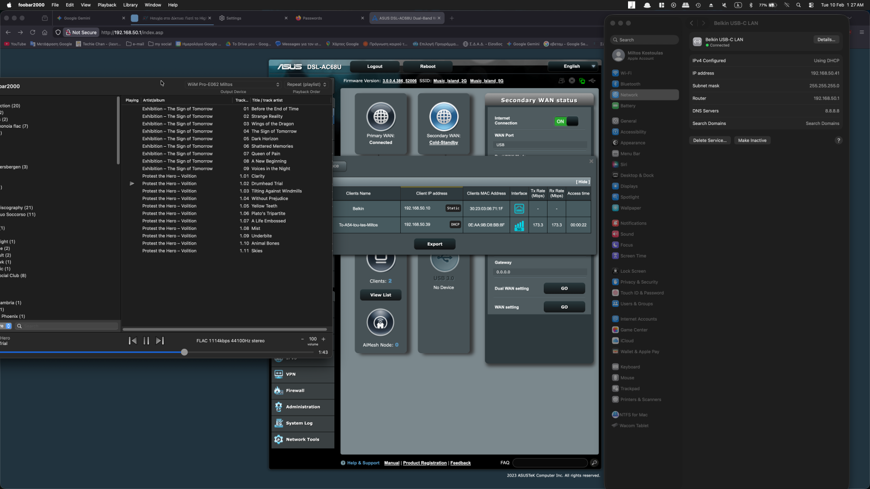870x489 pixels.
Task: Open the Playback menu in menu bar
Action: pos(107,5)
